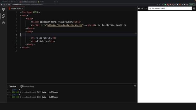This screenshot has width=196, height=110.
Task: Click the doctype HTML line of code
Action: tap(30, 12)
